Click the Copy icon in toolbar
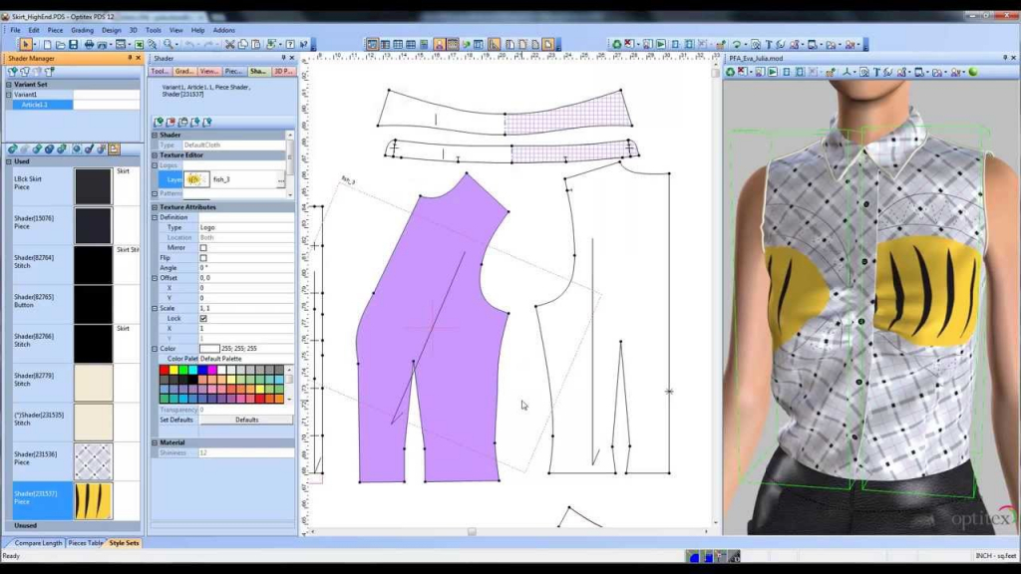Viewport: 1021px width, 574px height. pyautogui.click(x=243, y=44)
